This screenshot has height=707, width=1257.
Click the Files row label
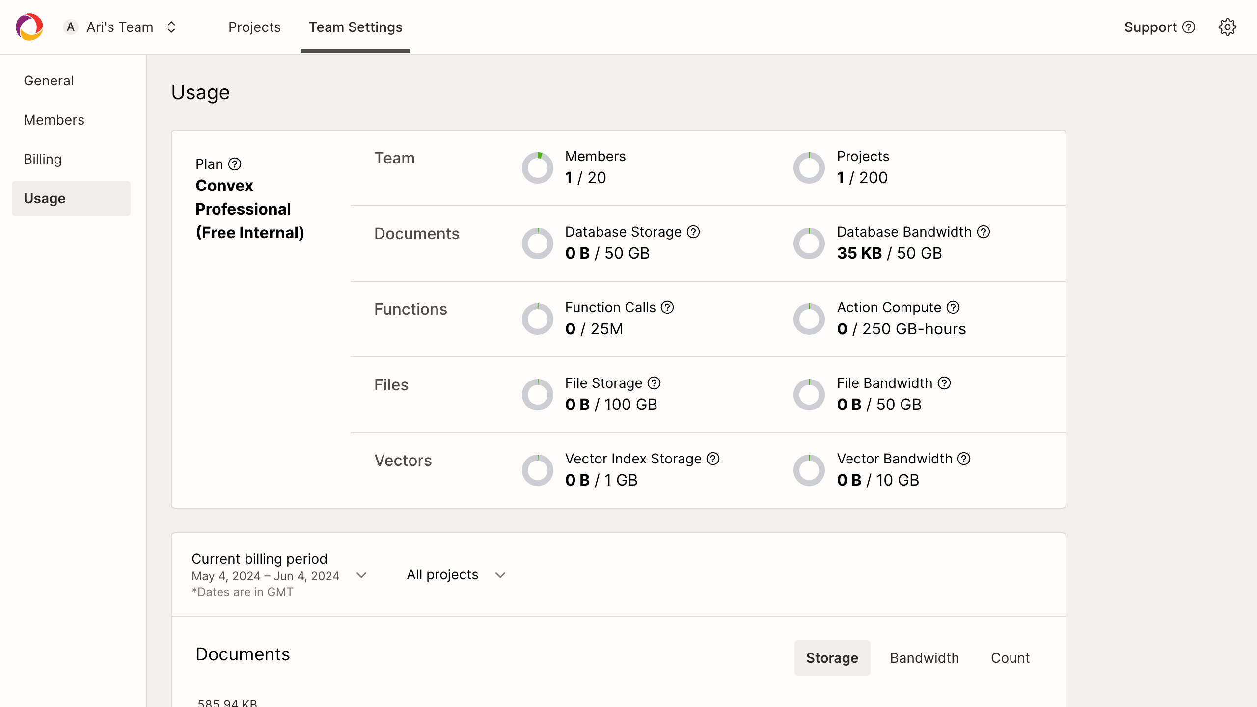[x=391, y=385]
